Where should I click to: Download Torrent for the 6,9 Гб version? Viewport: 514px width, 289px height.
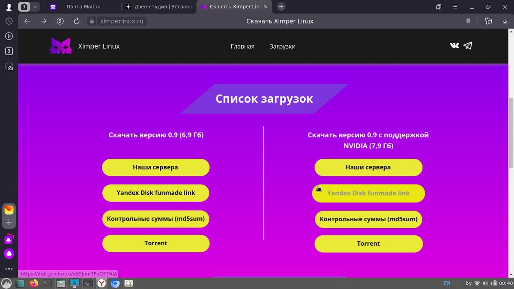pyautogui.click(x=155, y=243)
